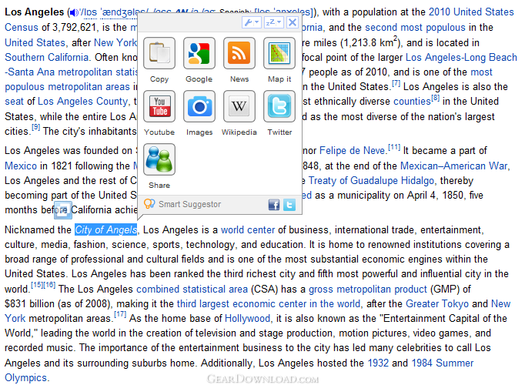Screen dimensions: 525x385
Task: Open the Mexico link
Action: [x=21, y=166]
